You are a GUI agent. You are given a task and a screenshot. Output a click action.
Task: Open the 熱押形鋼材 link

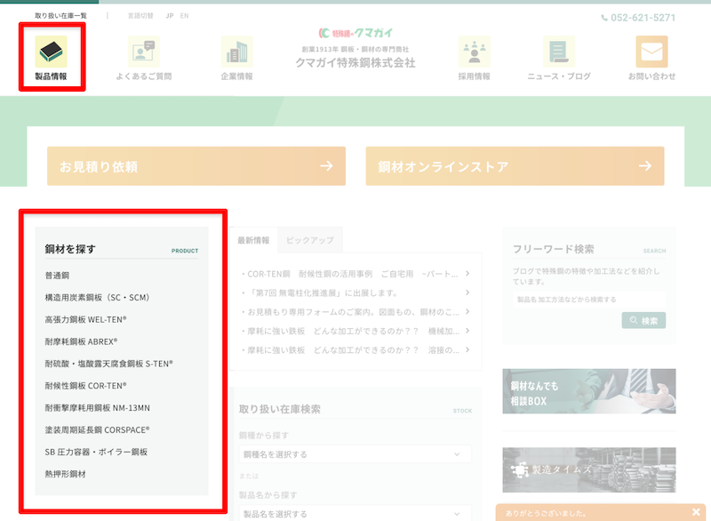65,474
